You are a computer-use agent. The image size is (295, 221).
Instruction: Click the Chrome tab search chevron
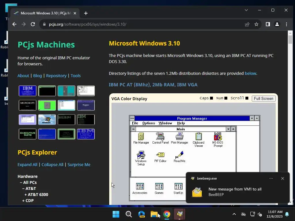pyautogui.click(x=246, y=10)
